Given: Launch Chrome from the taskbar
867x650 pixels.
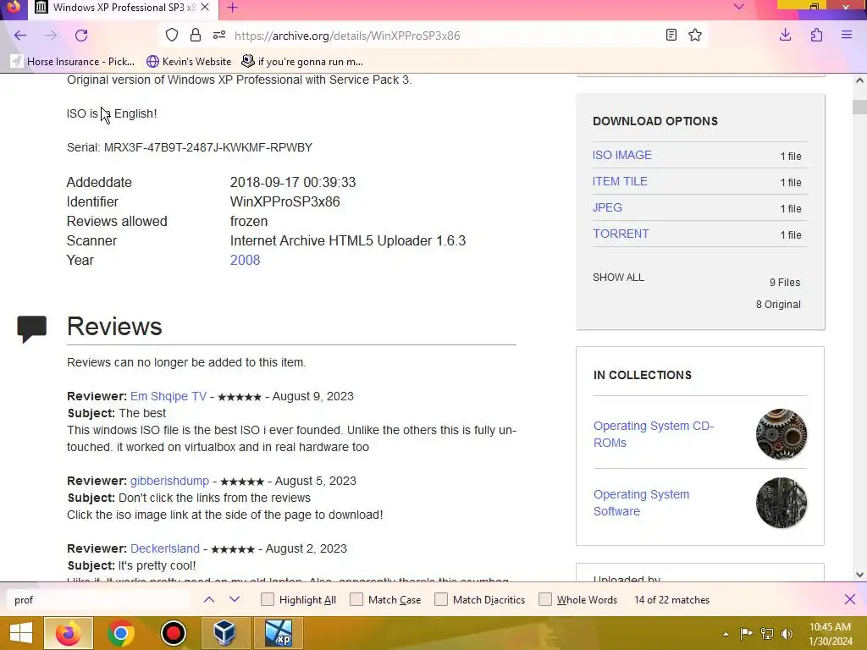Looking at the screenshot, I should pyautogui.click(x=121, y=633).
